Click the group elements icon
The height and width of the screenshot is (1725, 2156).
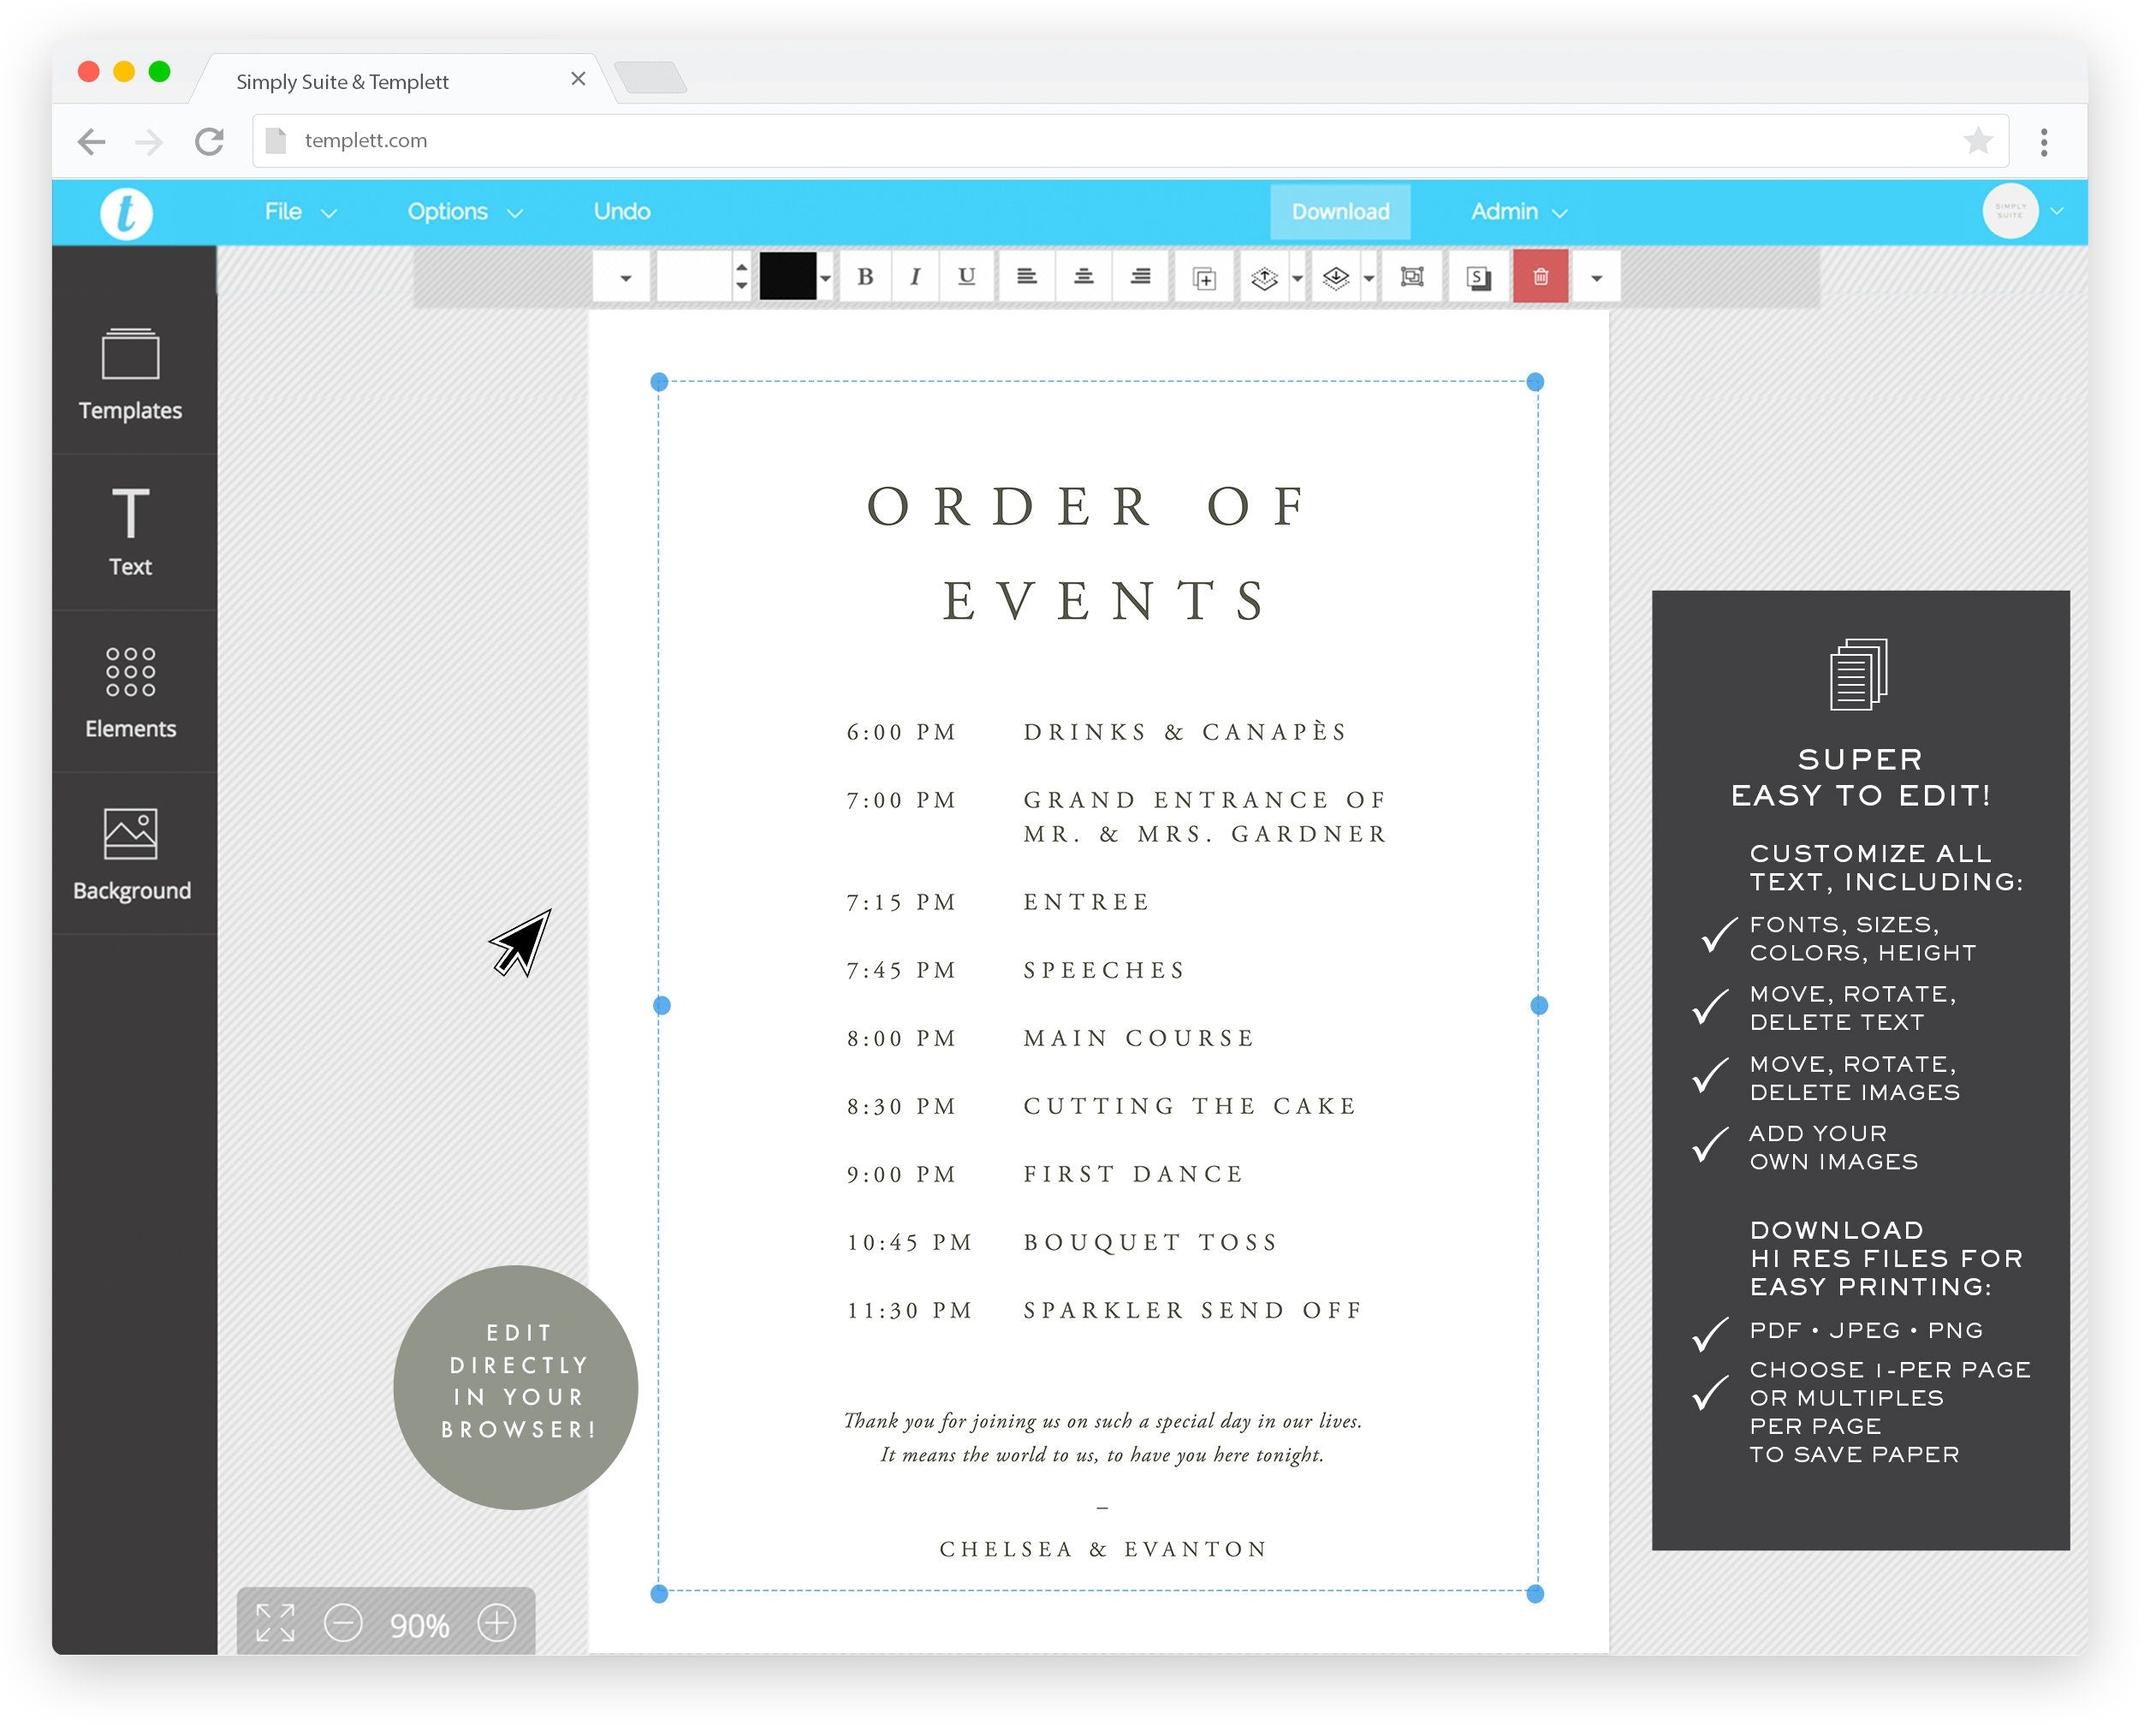click(x=1412, y=277)
